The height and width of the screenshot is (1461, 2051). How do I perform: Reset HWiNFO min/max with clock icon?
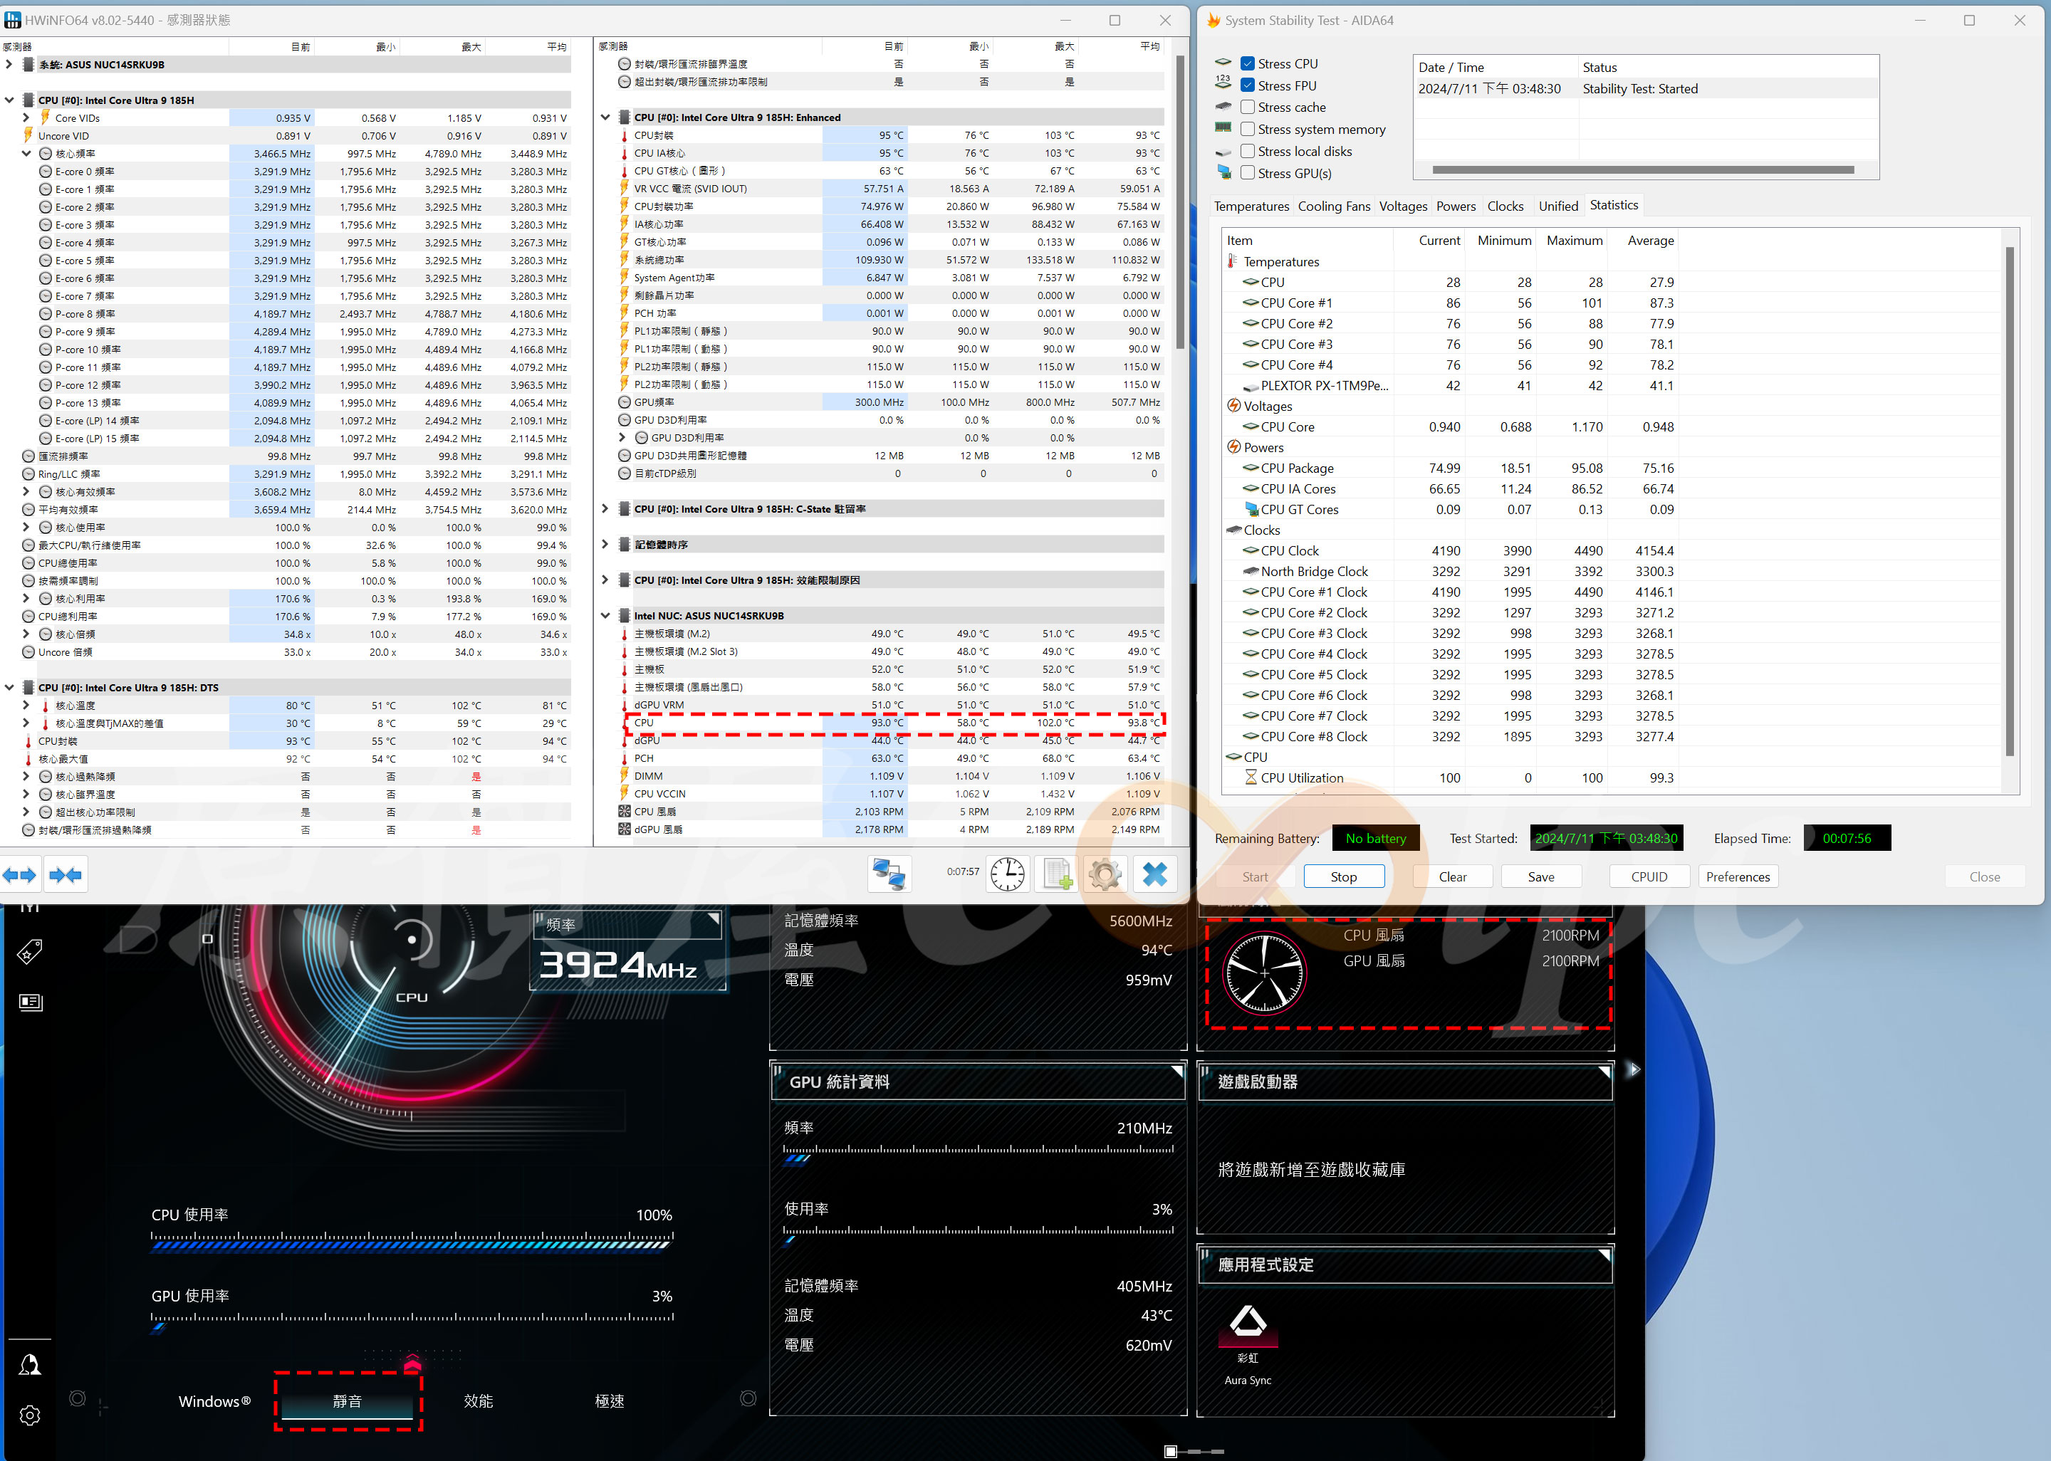(x=1006, y=874)
